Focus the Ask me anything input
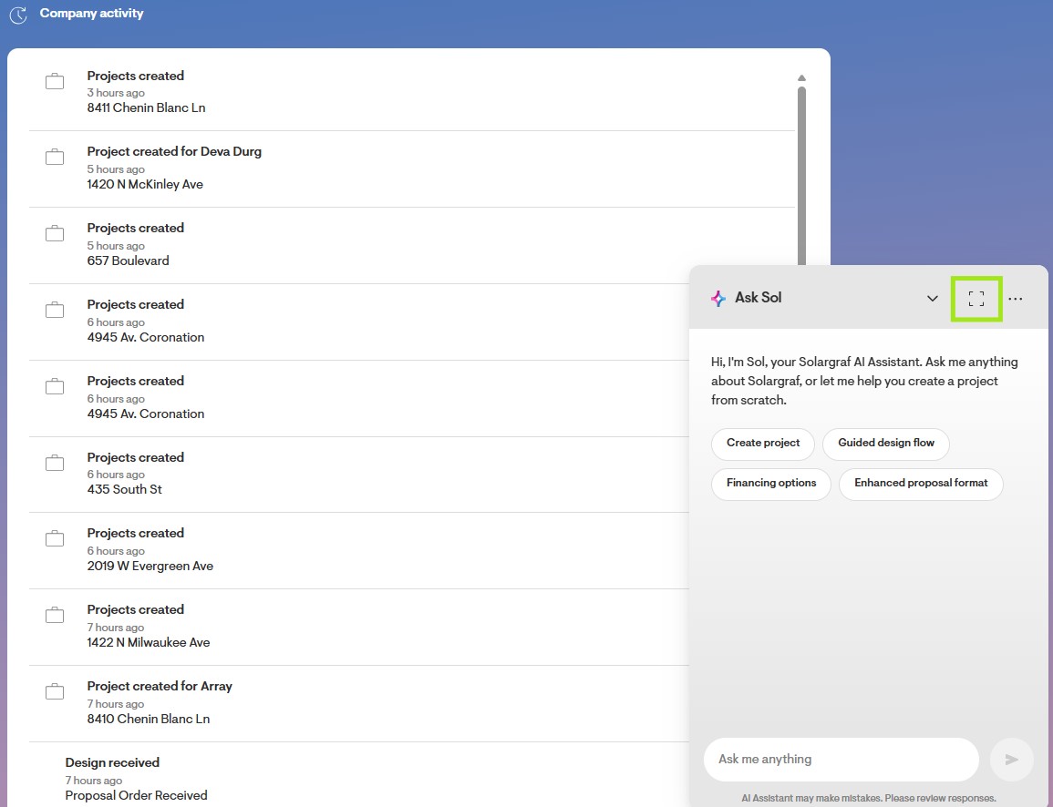Screen dimensions: 1053x807 tap(841, 760)
